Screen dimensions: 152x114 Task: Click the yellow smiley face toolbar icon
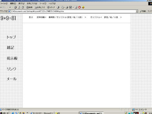83,7
